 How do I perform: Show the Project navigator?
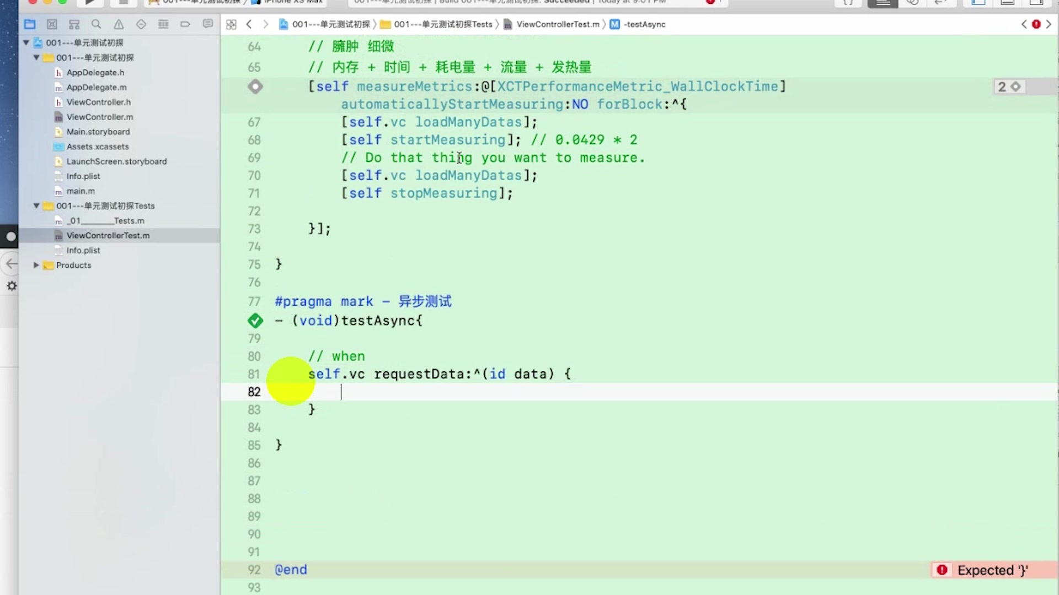[x=30, y=24]
